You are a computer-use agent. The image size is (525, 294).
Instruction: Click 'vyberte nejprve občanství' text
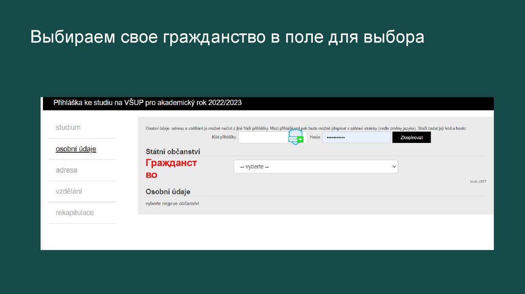172,203
